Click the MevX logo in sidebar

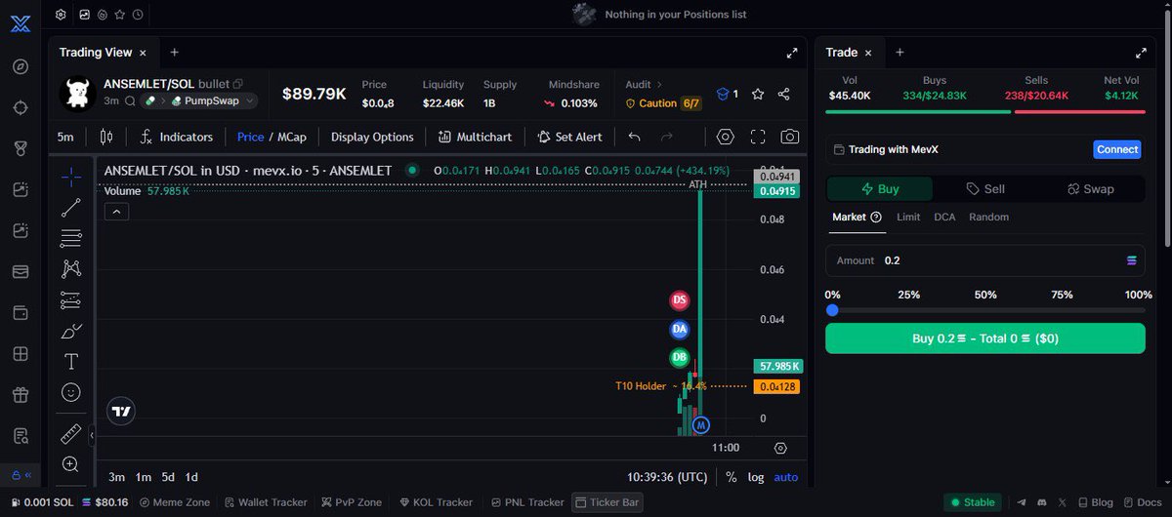(x=21, y=23)
